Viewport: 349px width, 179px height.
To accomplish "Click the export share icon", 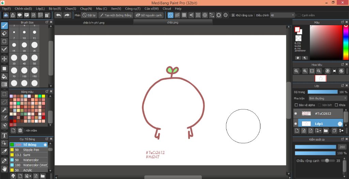I will [x=13, y=15].
